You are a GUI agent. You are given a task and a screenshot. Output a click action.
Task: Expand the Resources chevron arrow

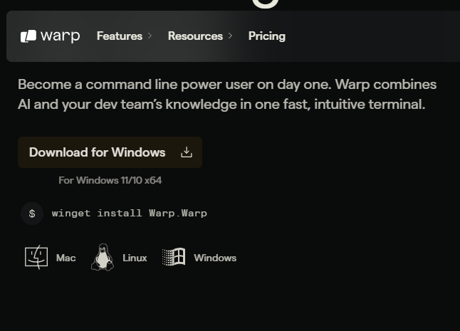[230, 36]
